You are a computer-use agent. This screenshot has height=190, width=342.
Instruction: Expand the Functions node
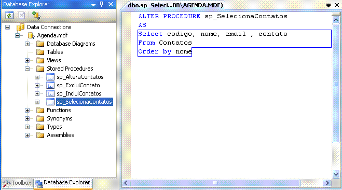point(28,110)
